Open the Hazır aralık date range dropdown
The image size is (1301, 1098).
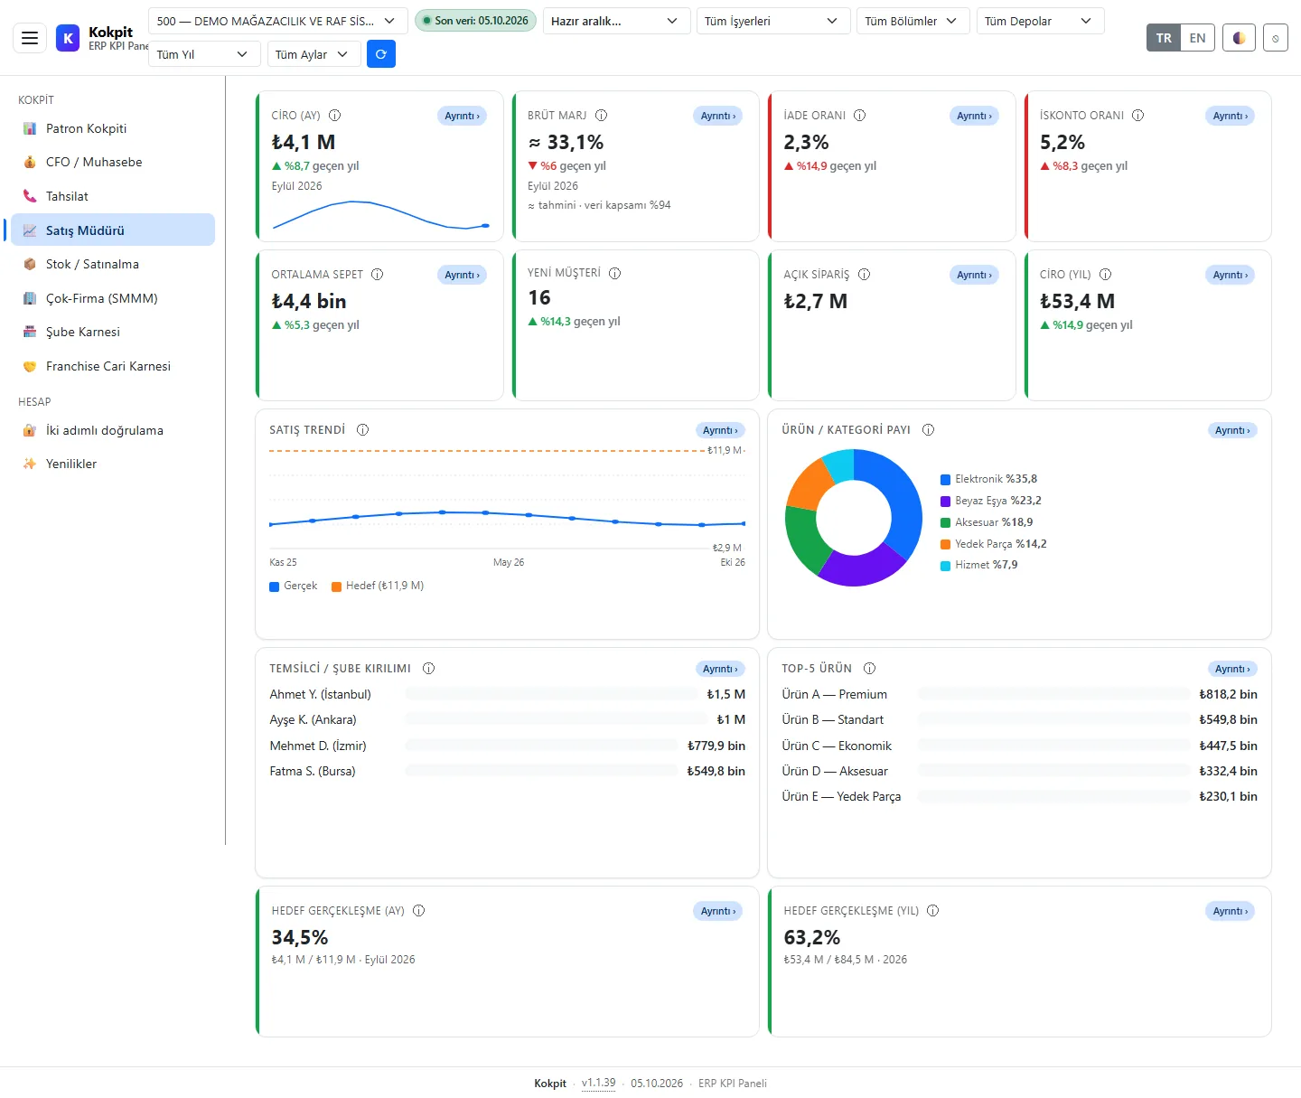pyautogui.click(x=615, y=21)
